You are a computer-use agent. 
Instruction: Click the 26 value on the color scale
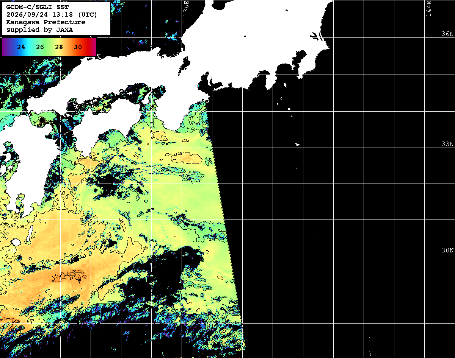coord(40,47)
